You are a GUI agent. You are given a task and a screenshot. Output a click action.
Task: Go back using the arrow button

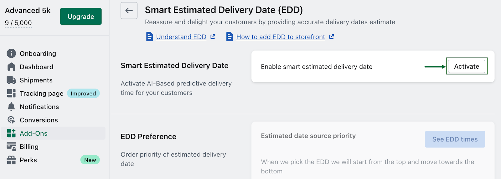129,11
